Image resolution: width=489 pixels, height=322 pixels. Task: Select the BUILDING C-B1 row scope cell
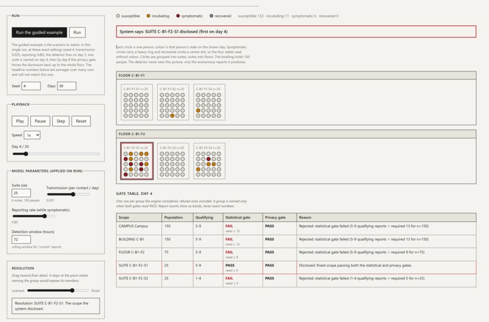point(139,241)
